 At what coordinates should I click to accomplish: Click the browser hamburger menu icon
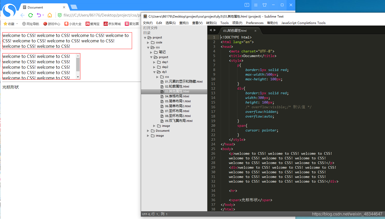256,5
